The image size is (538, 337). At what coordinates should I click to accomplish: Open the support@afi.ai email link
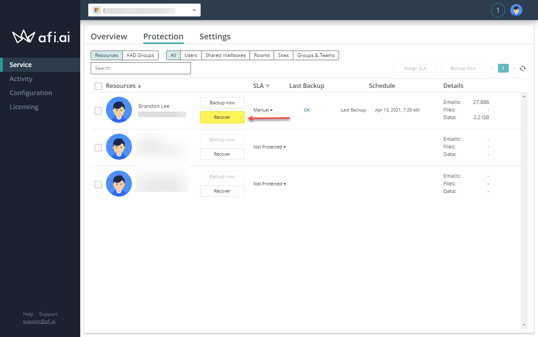click(39, 321)
